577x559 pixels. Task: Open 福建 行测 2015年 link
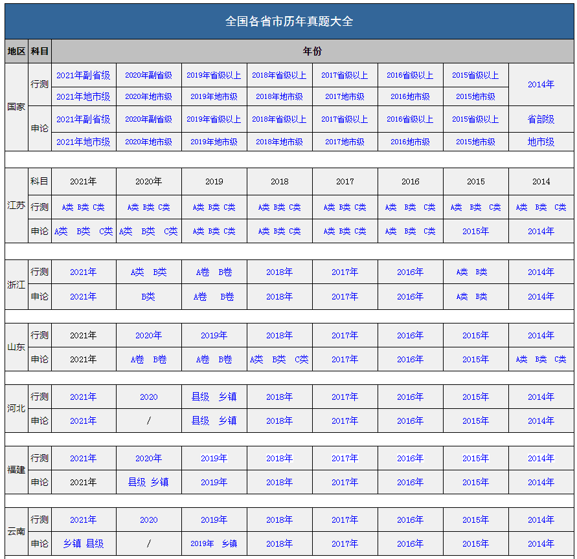475,458
